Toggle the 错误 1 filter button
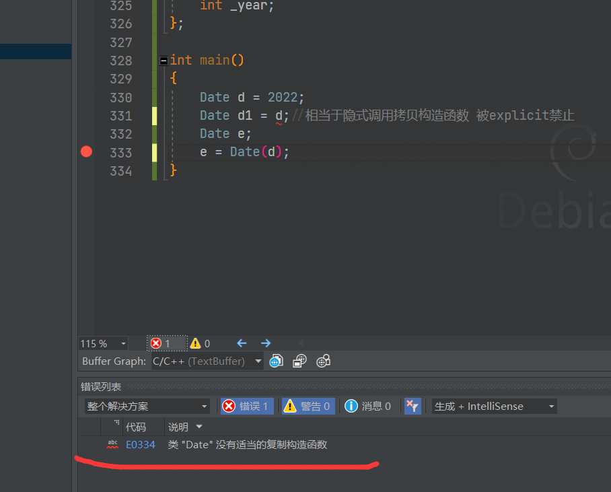 point(247,407)
